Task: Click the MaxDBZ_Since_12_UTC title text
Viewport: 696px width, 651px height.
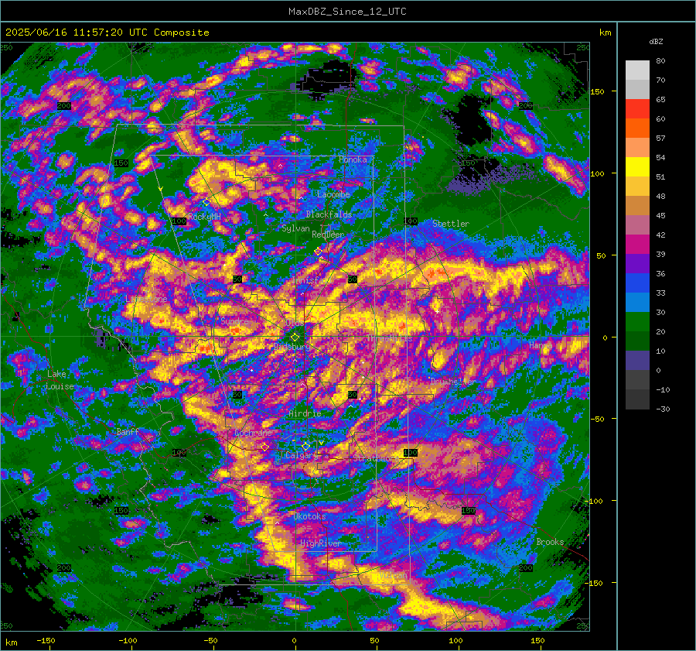Action: point(347,12)
